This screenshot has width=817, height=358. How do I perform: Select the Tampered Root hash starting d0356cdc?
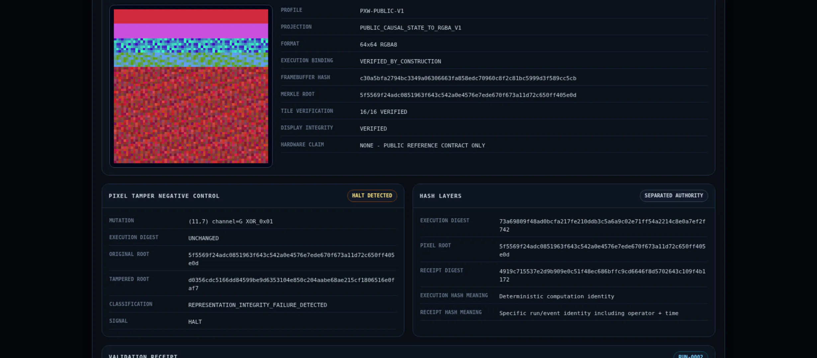[291, 284]
